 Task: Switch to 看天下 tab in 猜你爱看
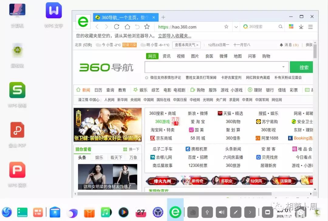[116, 158]
